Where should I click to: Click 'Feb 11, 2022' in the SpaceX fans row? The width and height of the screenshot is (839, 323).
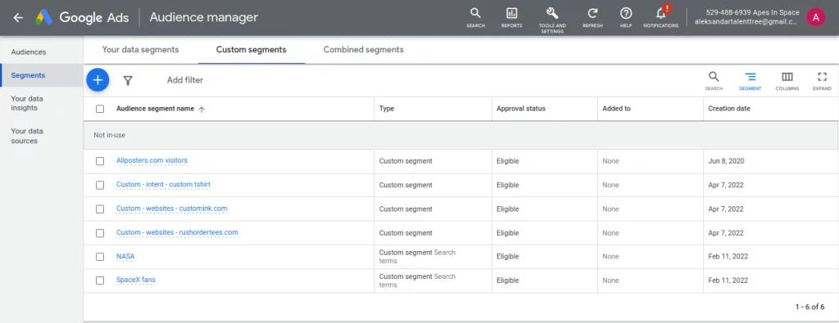tap(728, 280)
